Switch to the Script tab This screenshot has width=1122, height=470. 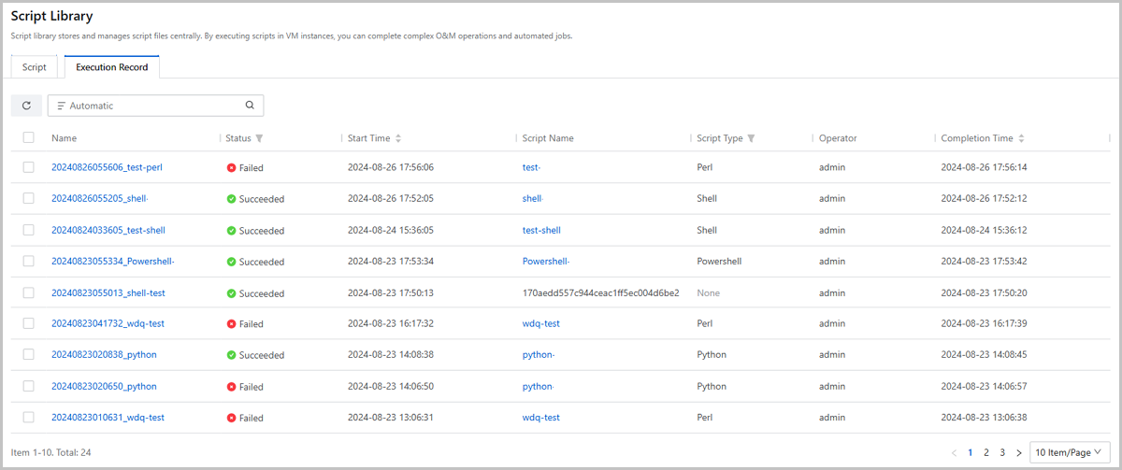[x=35, y=67]
